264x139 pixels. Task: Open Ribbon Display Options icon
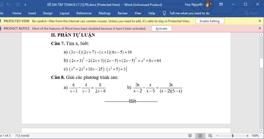[221, 4]
